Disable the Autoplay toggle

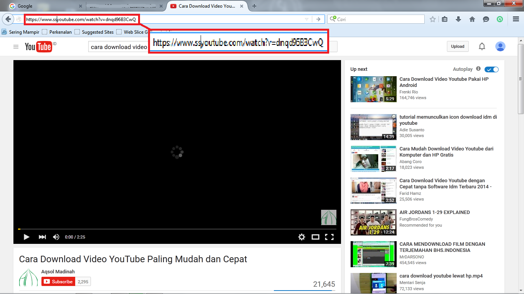[491, 69]
